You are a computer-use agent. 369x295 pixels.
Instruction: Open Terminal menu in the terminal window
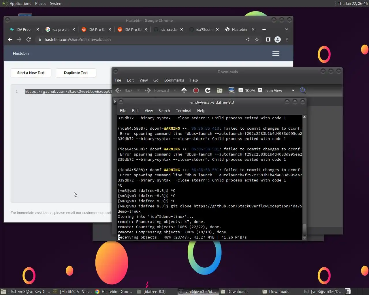[184, 111]
